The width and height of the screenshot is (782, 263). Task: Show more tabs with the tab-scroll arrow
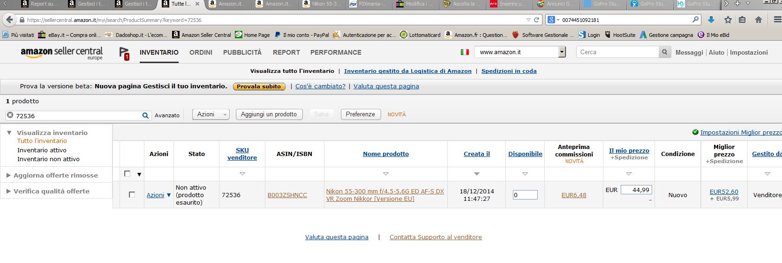tap(726, 4)
